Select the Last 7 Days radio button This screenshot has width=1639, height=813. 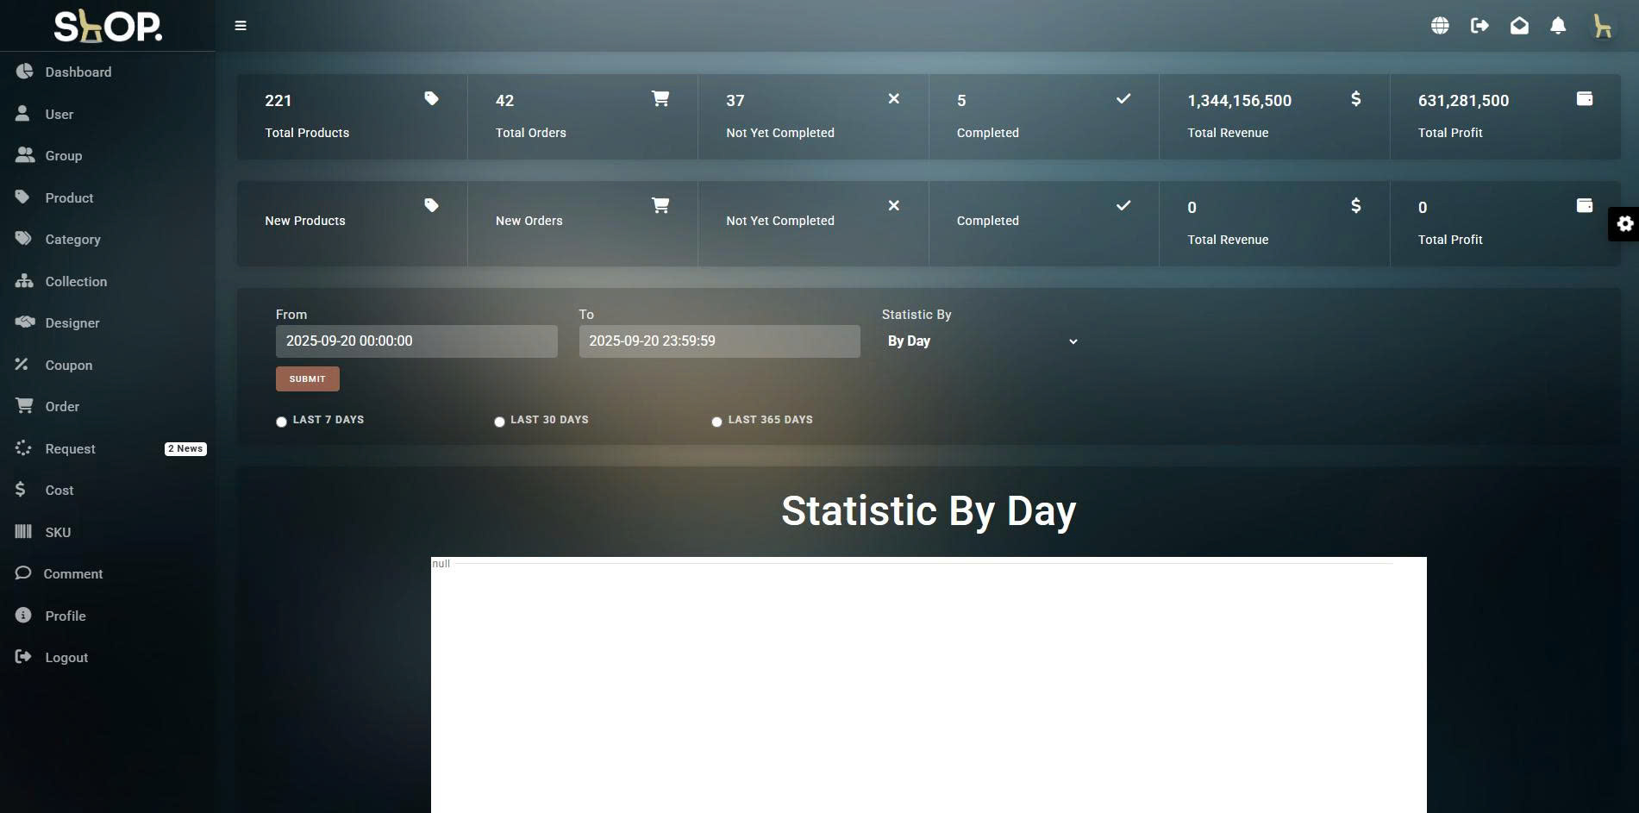pos(281,422)
